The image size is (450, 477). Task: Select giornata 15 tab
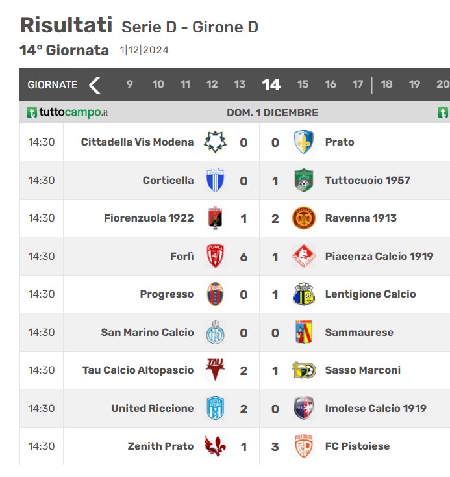click(303, 84)
